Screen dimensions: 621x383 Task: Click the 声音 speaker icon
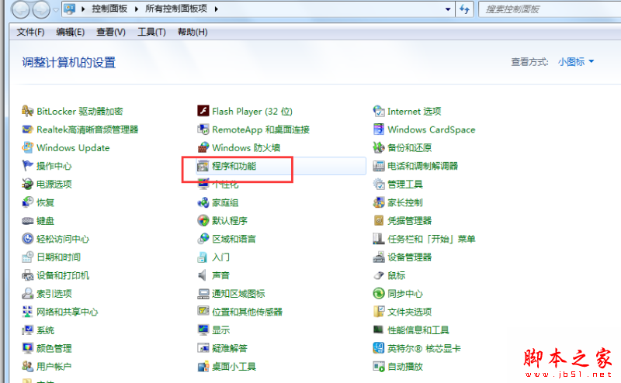tap(203, 275)
